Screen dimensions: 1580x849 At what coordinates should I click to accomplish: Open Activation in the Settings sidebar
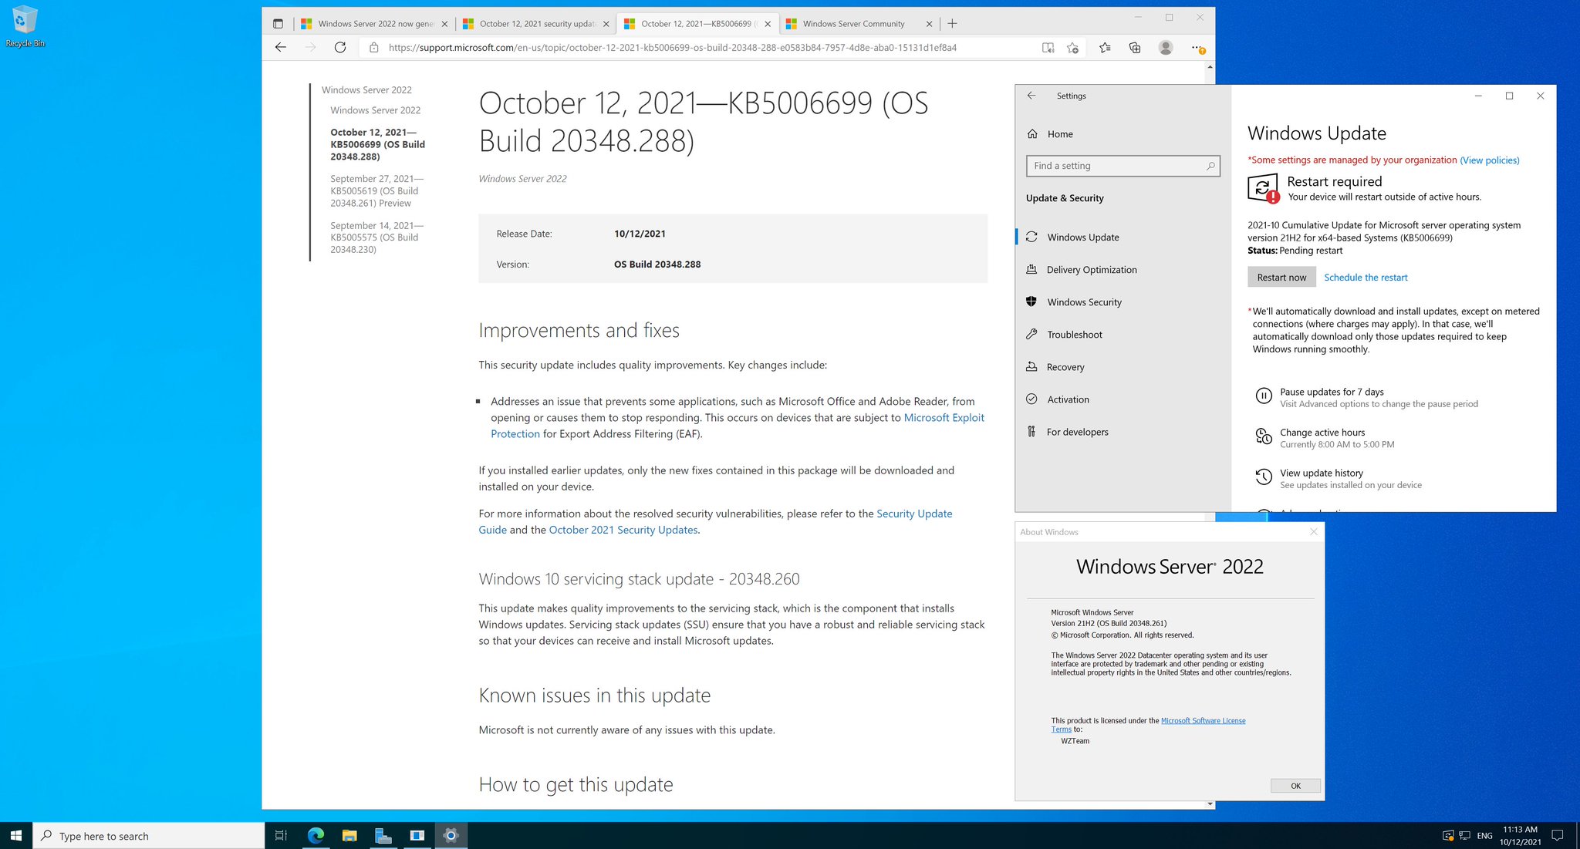coord(1068,399)
